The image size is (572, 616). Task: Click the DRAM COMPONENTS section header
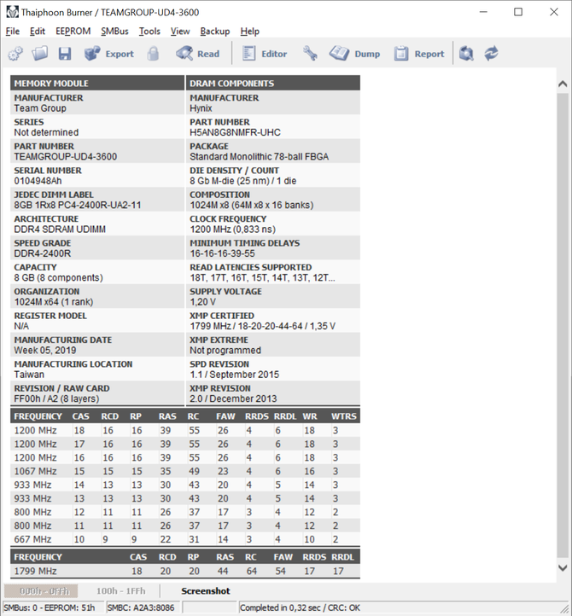tap(273, 84)
